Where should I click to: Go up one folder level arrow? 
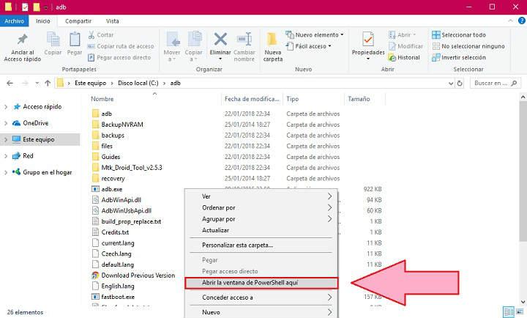point(48,83)
